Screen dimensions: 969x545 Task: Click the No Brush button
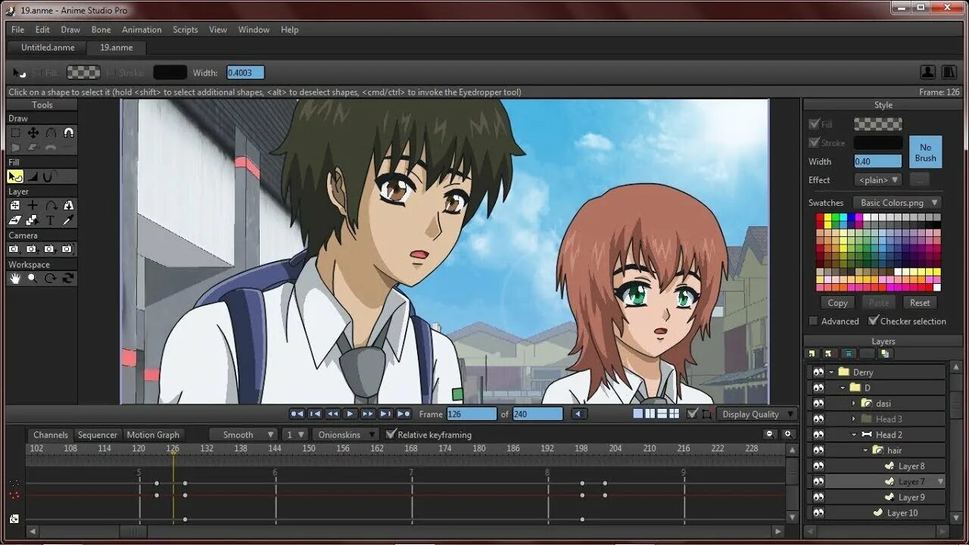click(x=925, y=152)
